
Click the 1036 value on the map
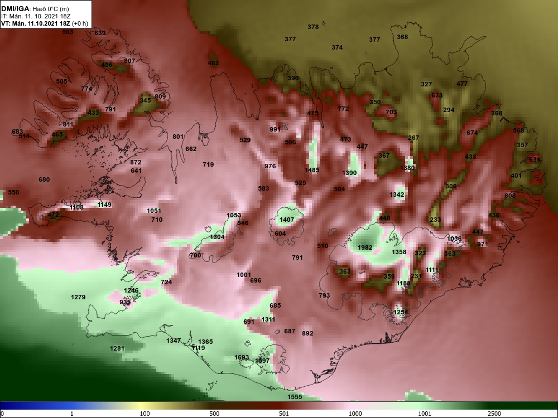454,239
